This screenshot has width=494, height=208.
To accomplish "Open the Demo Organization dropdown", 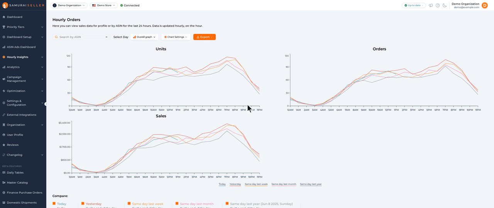I will [69, 5].
